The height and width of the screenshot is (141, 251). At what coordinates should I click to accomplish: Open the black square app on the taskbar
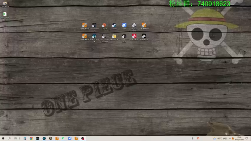pyautogui.click(x=38, y=138)
